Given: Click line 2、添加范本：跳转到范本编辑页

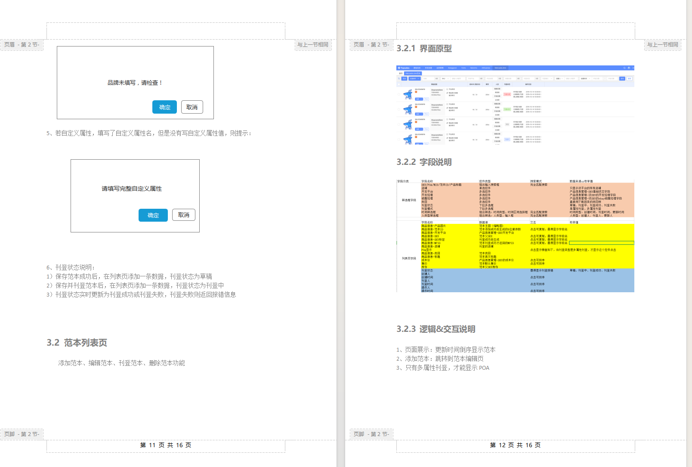Looking at the screenshot, I should point(440,359).
